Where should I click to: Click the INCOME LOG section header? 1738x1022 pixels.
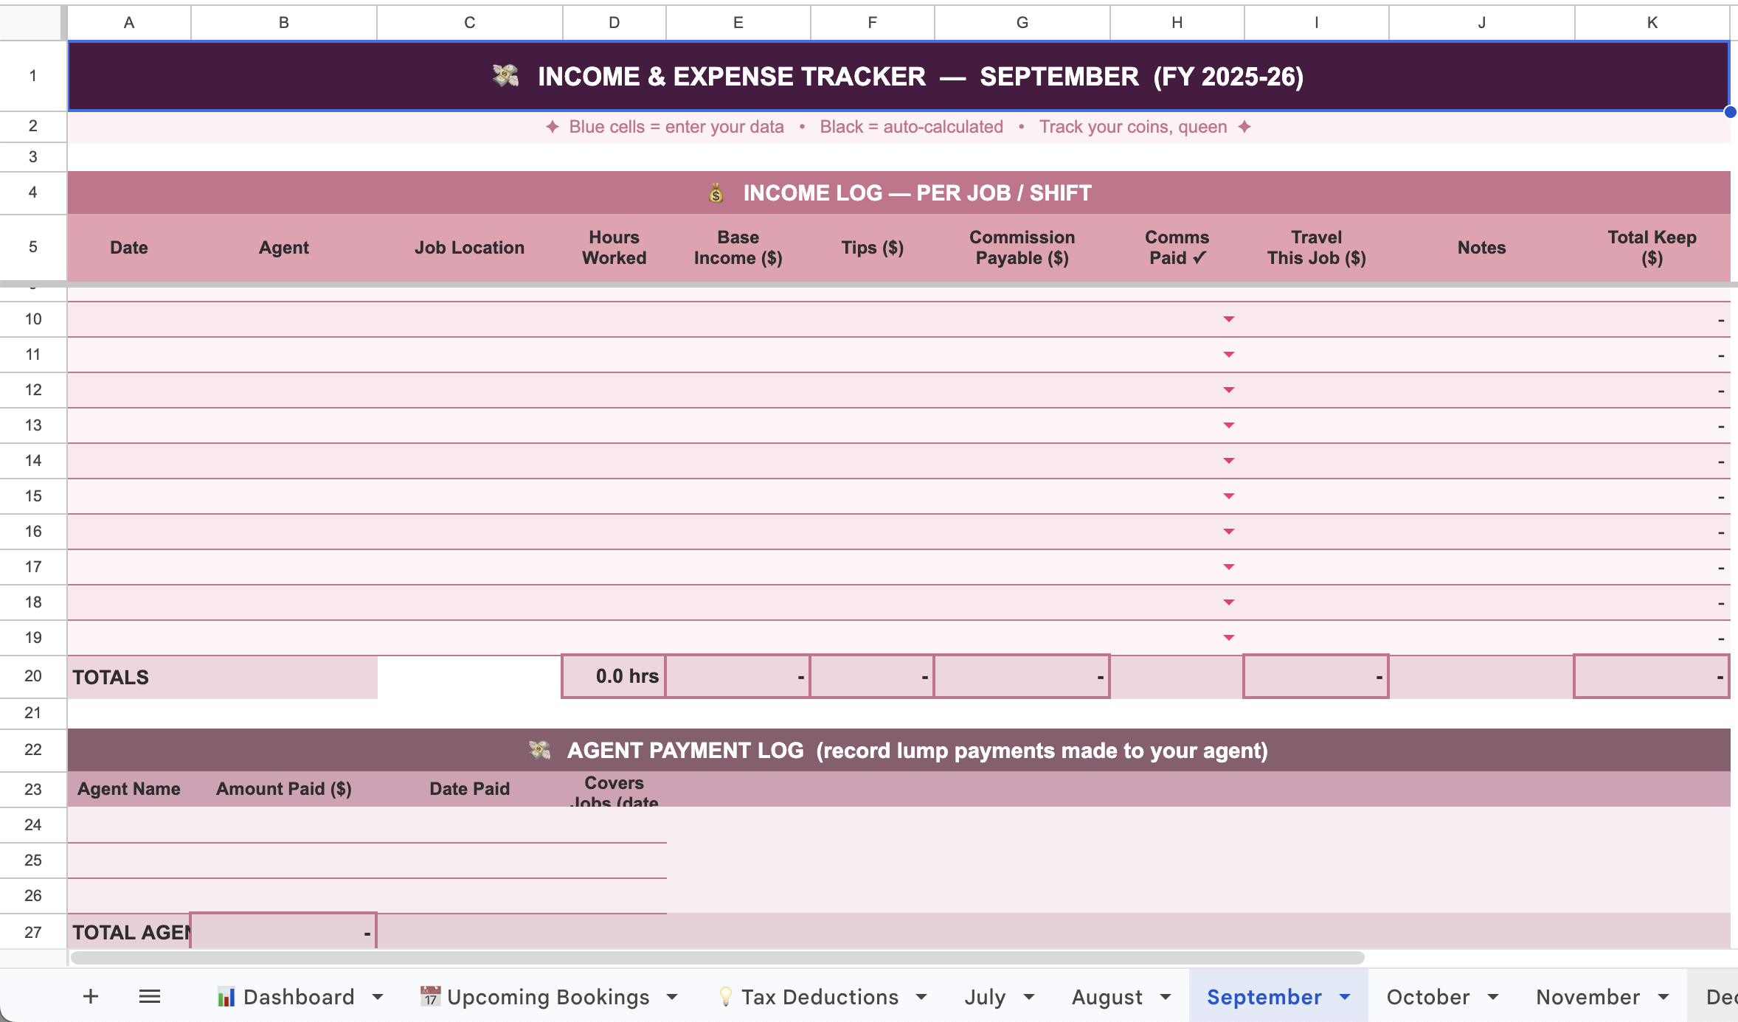pos(899,193)
